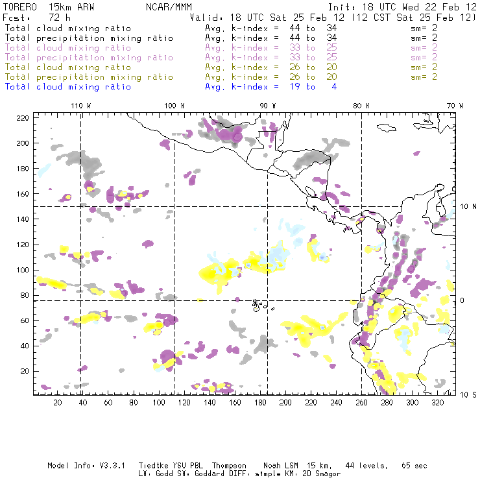
Task: Select black 'Total precipitation mixing ratio' legend line
Action: click(89, 38)
